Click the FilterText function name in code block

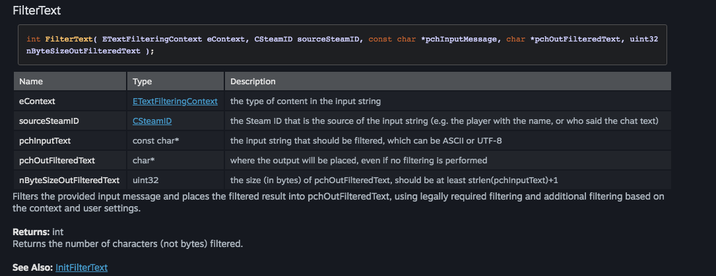69,40
